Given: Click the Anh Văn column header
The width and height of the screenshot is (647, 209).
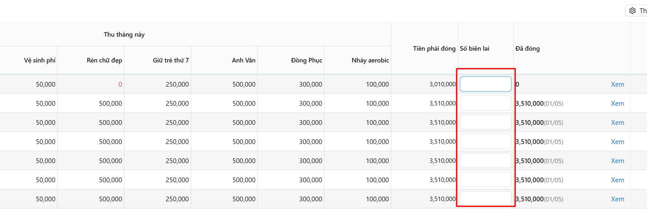Looking at the screenshot, I should (243, 61).
